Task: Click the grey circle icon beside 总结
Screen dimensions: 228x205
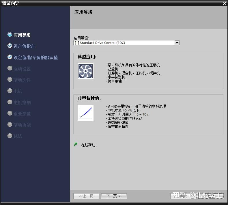Action: click(10, 136)
